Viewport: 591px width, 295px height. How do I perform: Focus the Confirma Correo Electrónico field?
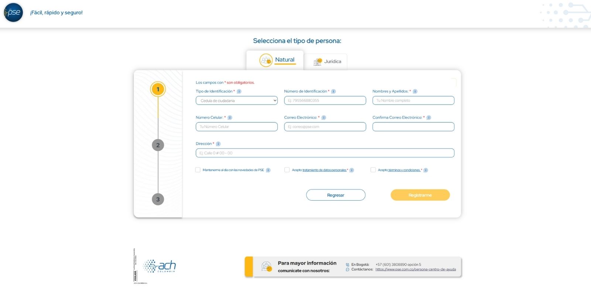tap(413, 126)
